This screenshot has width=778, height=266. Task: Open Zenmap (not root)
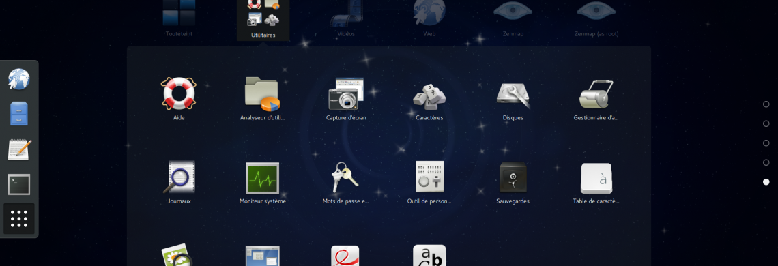pos(513,19)
